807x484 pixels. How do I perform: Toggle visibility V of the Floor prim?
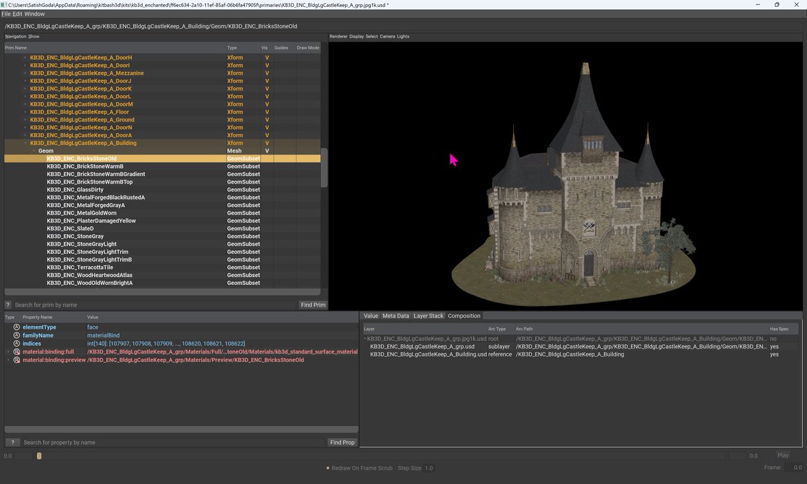(x=267, y=112)
